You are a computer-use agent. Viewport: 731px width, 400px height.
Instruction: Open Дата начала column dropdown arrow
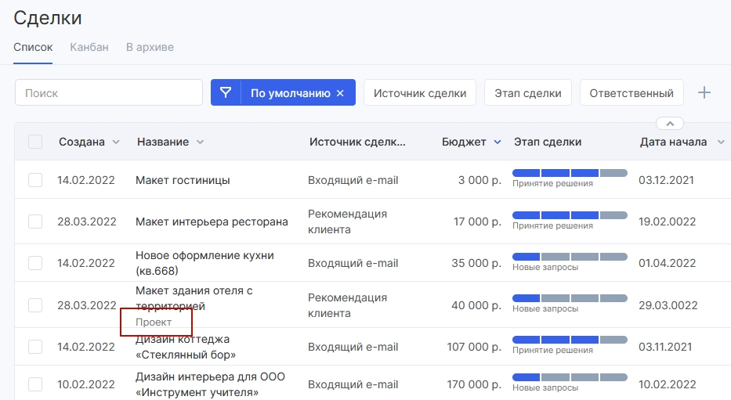click(x=721, y=142)
